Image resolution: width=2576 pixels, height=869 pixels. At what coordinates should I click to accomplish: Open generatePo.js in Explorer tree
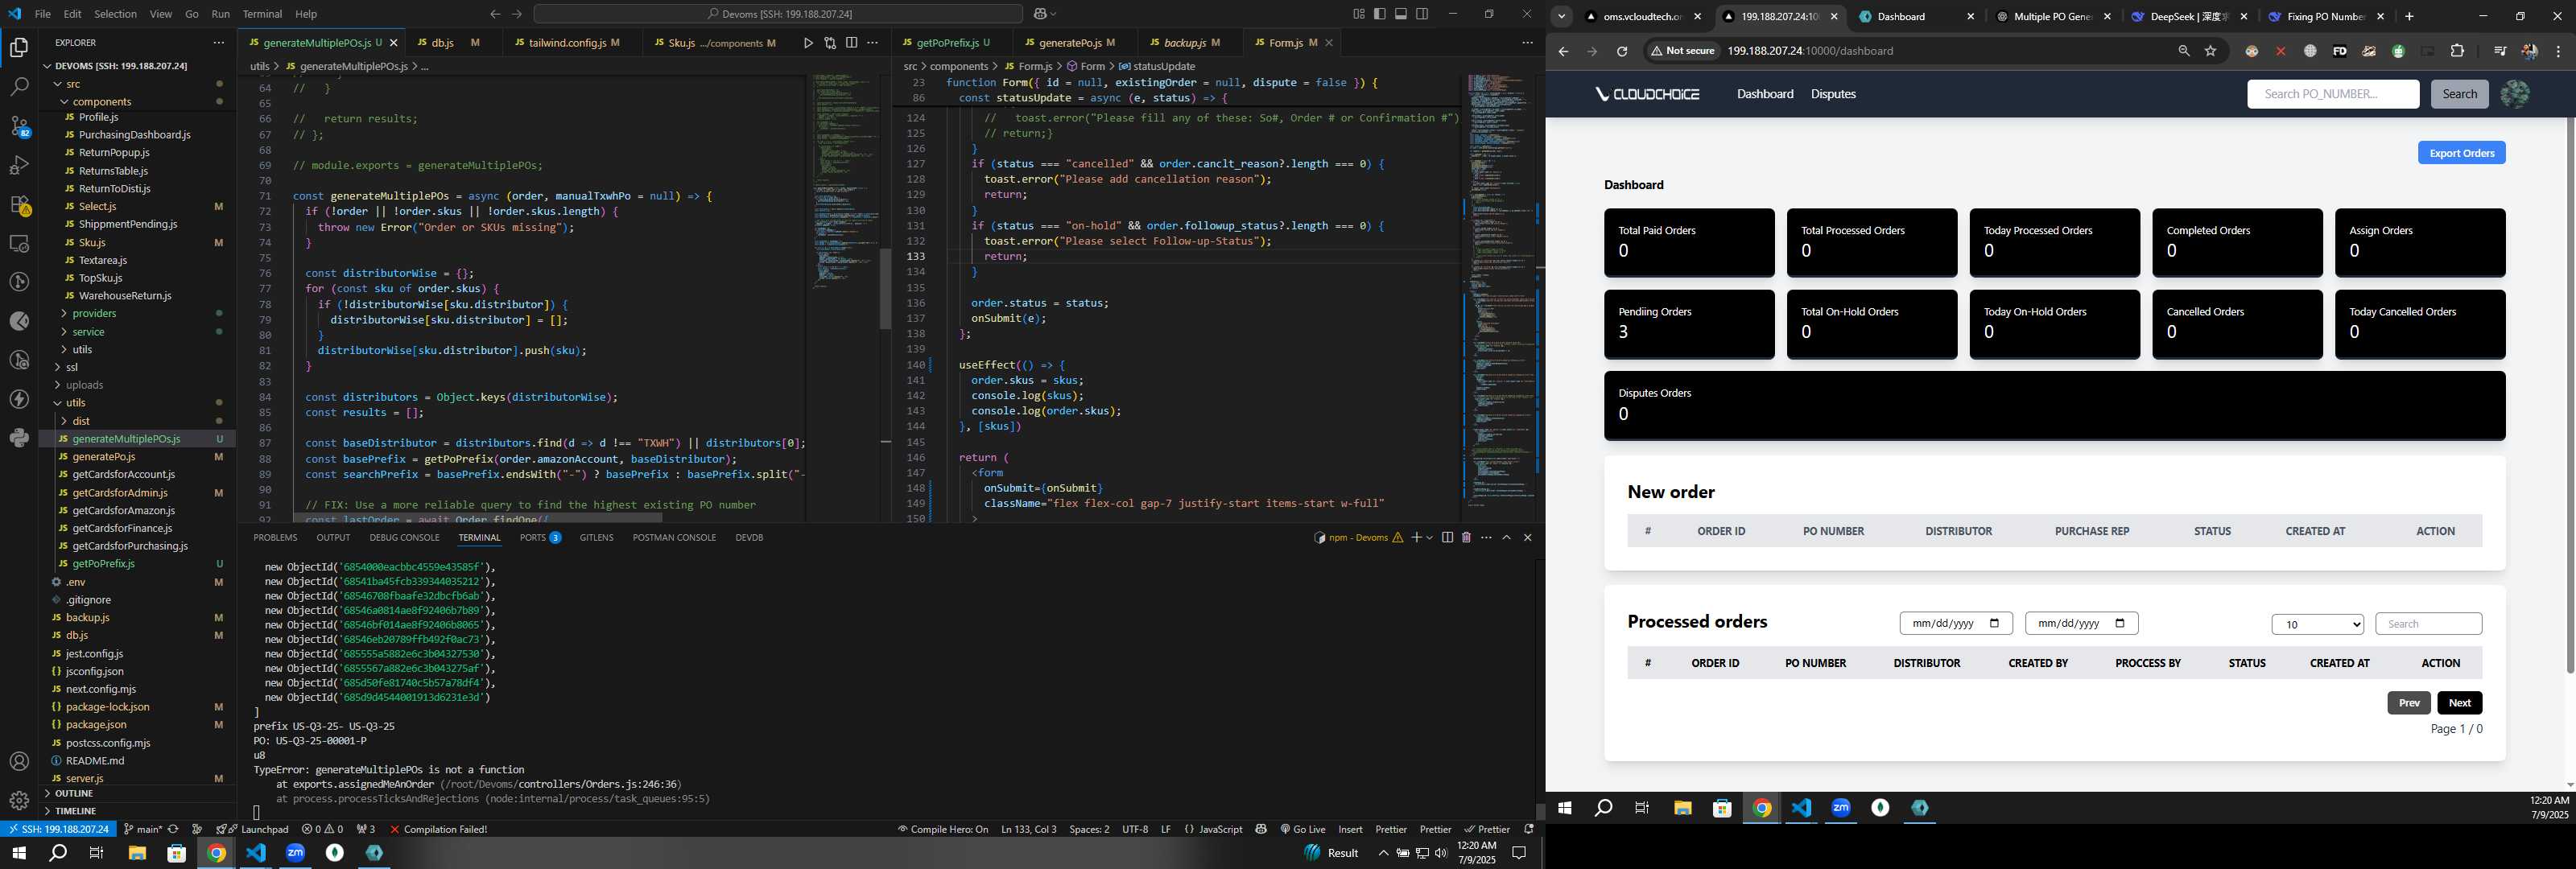pyautogui.click(x=104, y=457)
